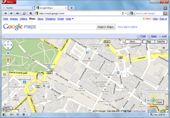Open the closed tabs trash icon
This screenshot has height=118, width=170.
pos(165,8)
